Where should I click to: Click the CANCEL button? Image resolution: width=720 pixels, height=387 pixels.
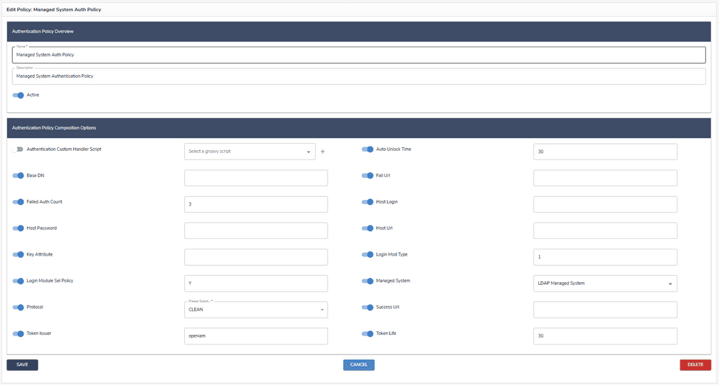(x=359, y=365)
